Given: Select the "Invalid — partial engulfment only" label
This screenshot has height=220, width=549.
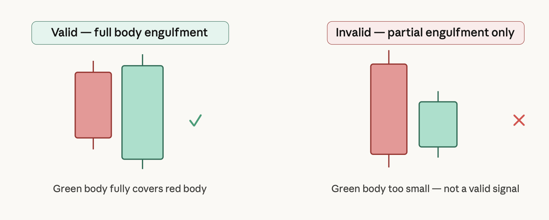Looking at the screenshot, I should coord(426,33).
